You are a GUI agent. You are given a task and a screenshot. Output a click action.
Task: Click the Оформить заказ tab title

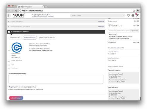pyautogui.click(x=26, y=7)
